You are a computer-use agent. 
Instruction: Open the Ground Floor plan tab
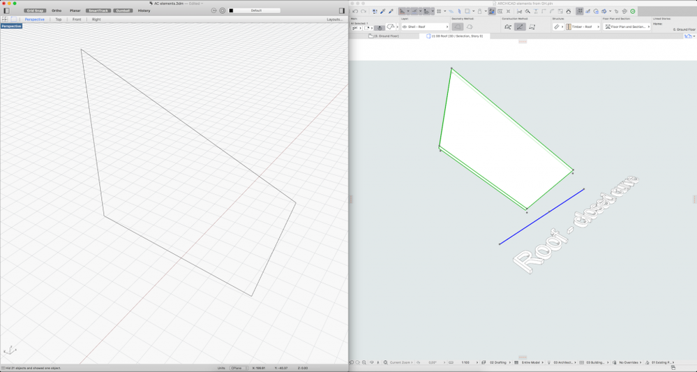tap(384, 36)
